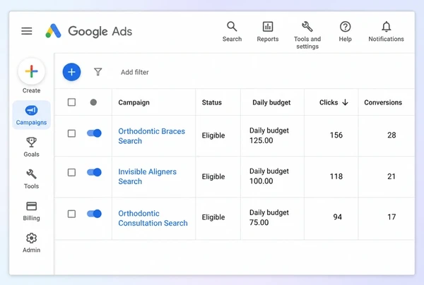Screen dimensions: 424x285
Task: Sort by the Status column header
Action: click(x=212, y=102)
